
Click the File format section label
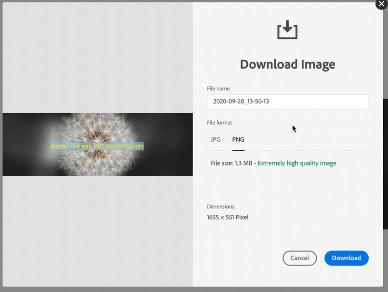point(219,122)
